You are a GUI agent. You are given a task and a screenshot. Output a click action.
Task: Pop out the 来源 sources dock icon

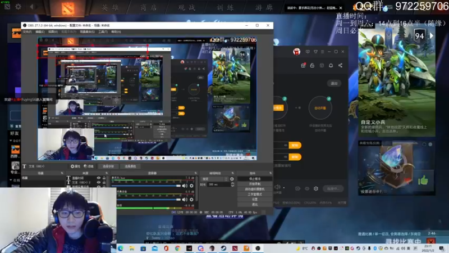coord(107,173)
